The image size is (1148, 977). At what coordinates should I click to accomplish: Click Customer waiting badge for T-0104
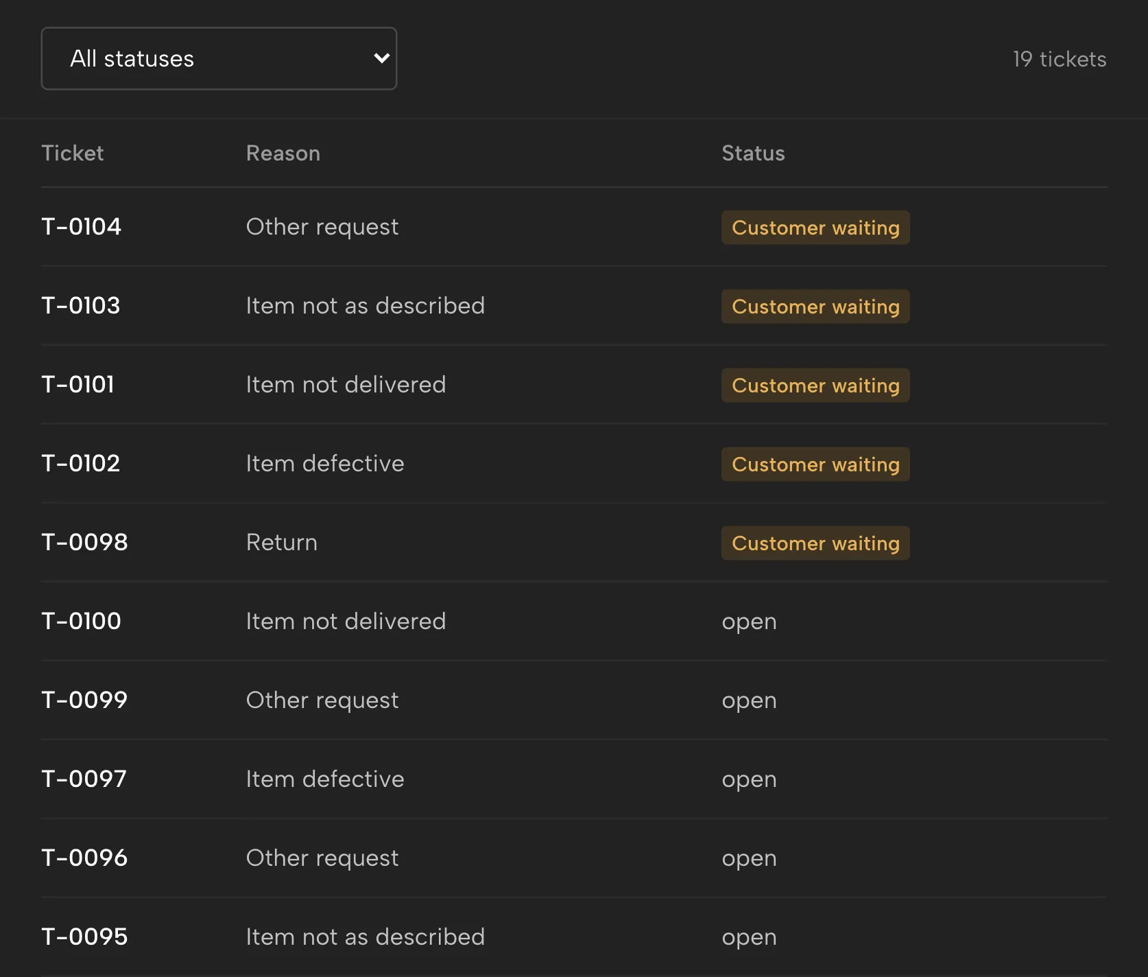pos(815,228)
